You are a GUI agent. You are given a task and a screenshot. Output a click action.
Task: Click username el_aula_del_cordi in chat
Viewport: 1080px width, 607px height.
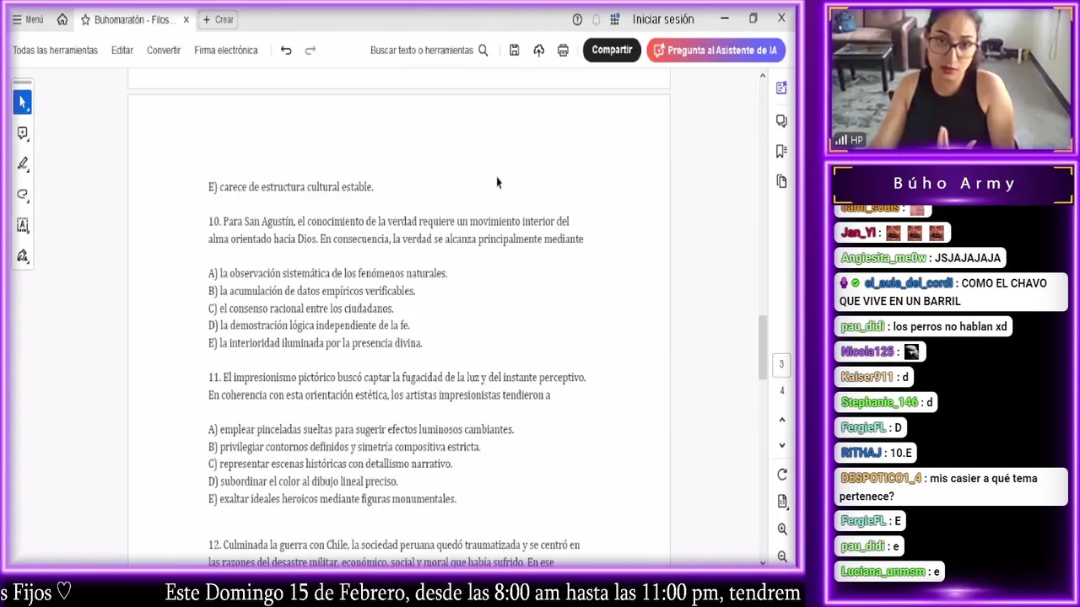click(x=908, y=283)
